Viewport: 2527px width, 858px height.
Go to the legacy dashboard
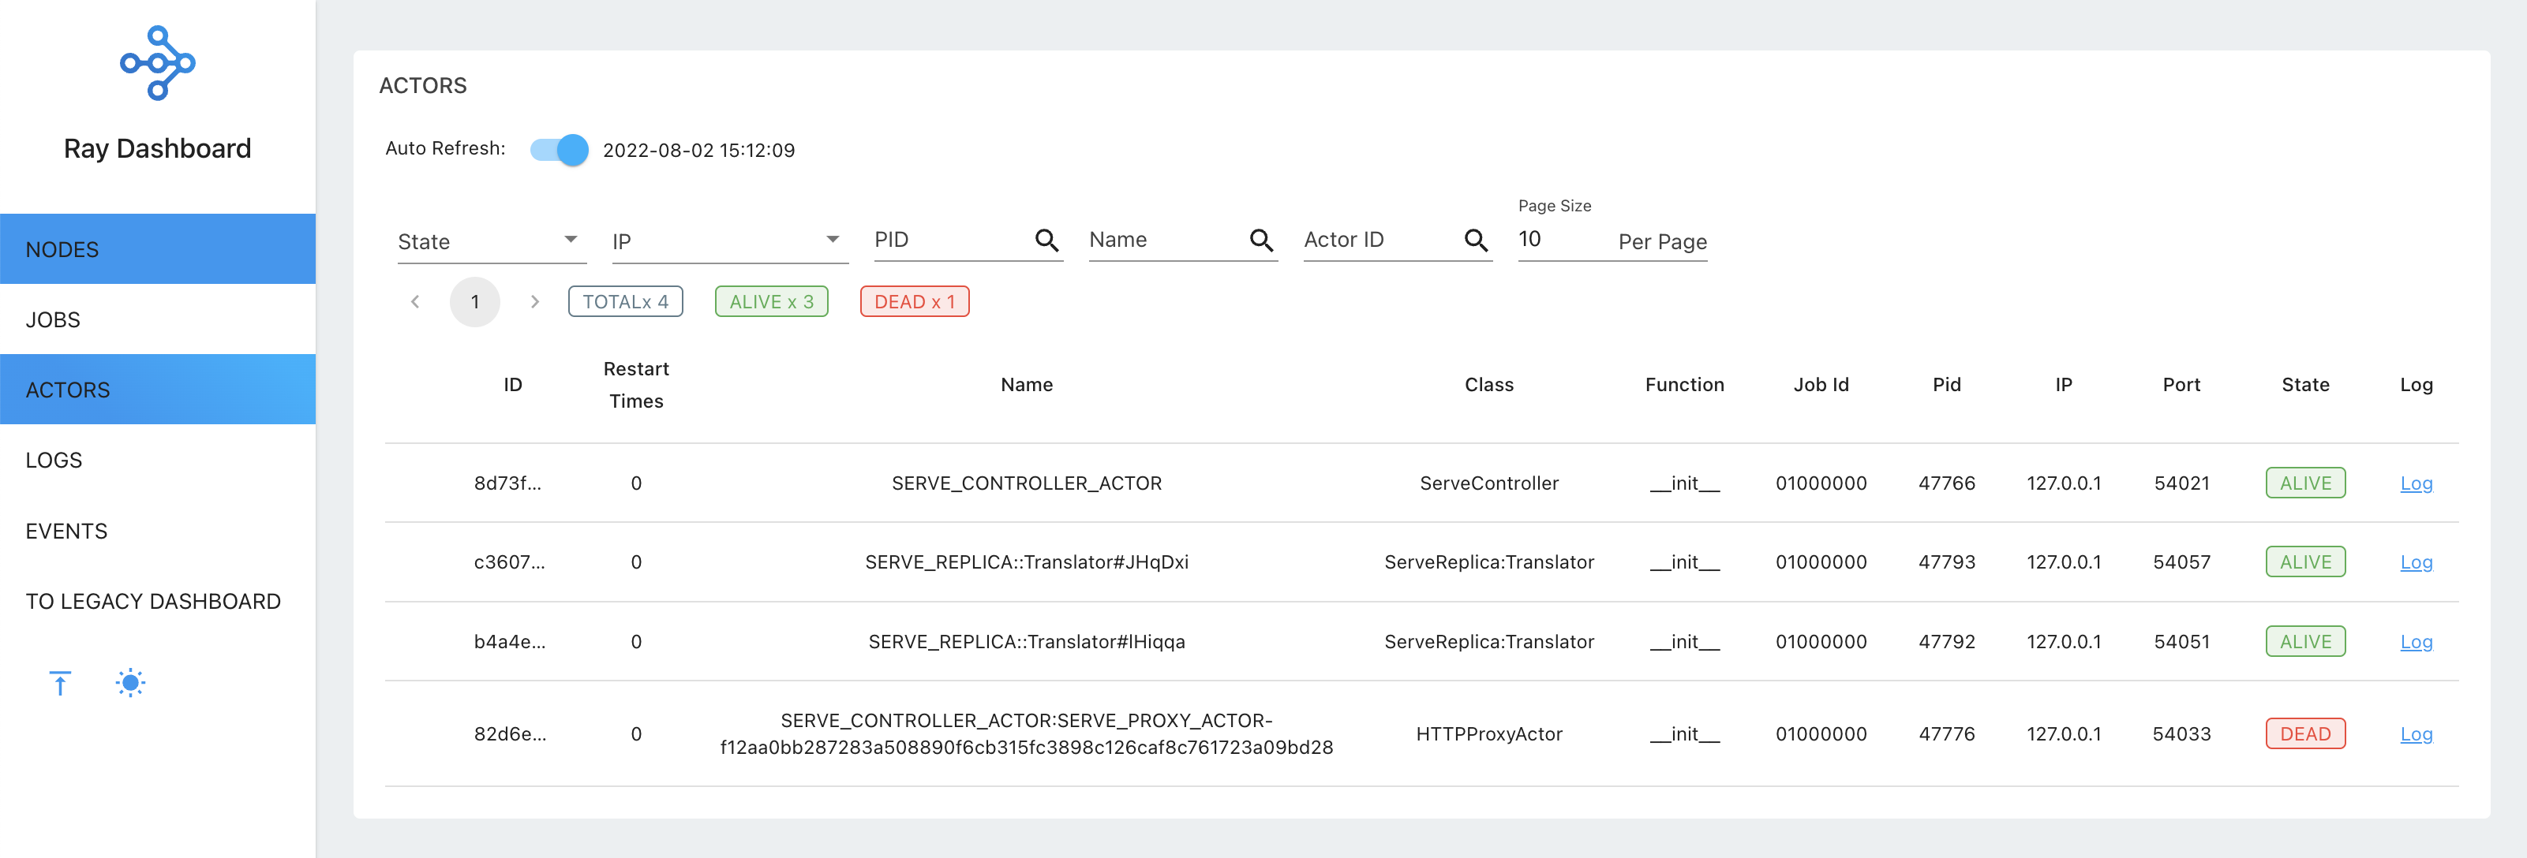tap(153, 601)
